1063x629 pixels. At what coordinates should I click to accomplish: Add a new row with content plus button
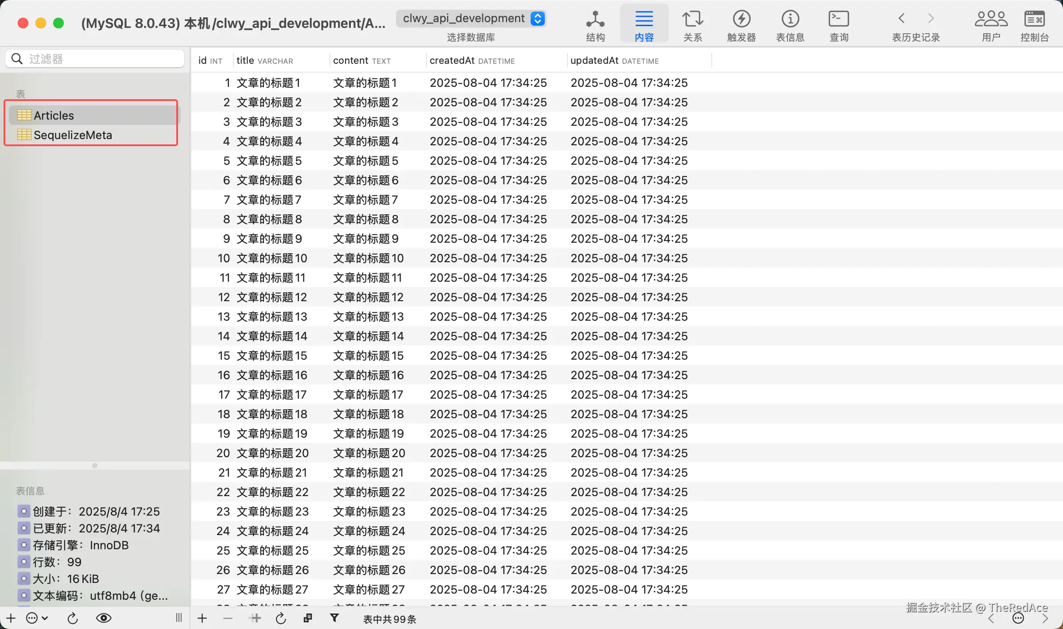click(202, 618)
